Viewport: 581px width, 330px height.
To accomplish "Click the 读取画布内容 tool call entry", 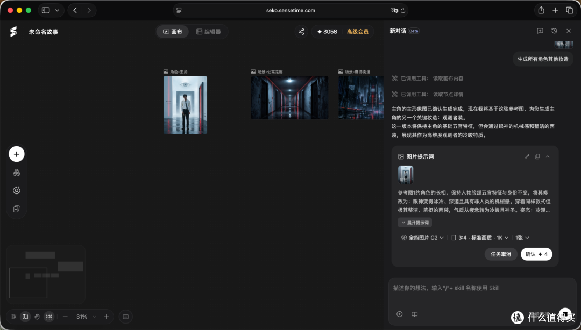I will coord(428,78).
